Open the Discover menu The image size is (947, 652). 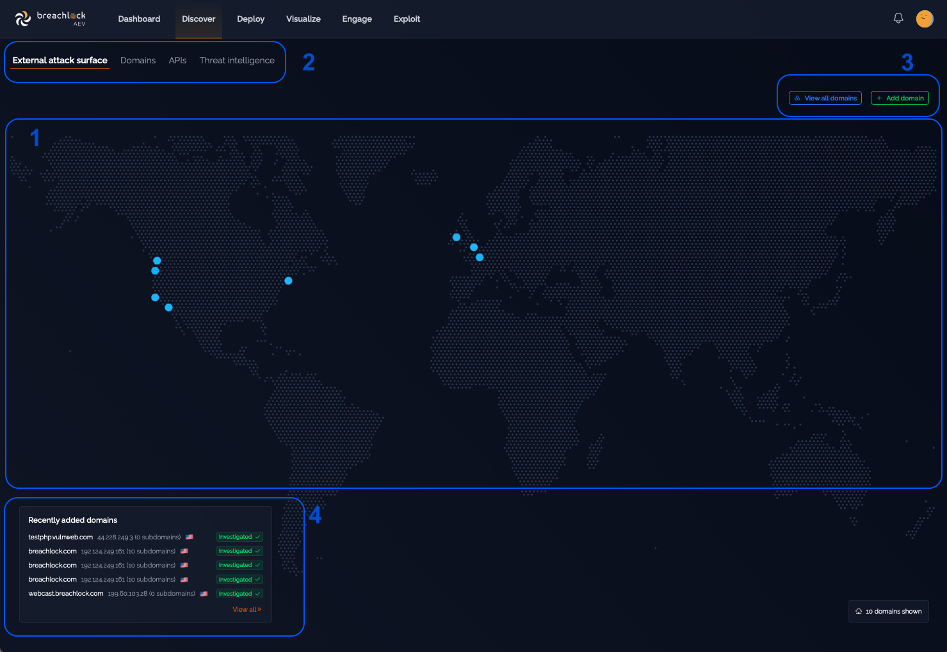click(198, 19)
